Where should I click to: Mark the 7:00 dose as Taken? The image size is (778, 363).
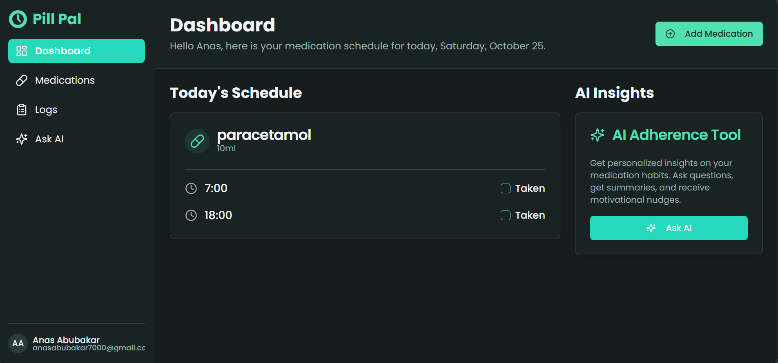click(506, 188)
